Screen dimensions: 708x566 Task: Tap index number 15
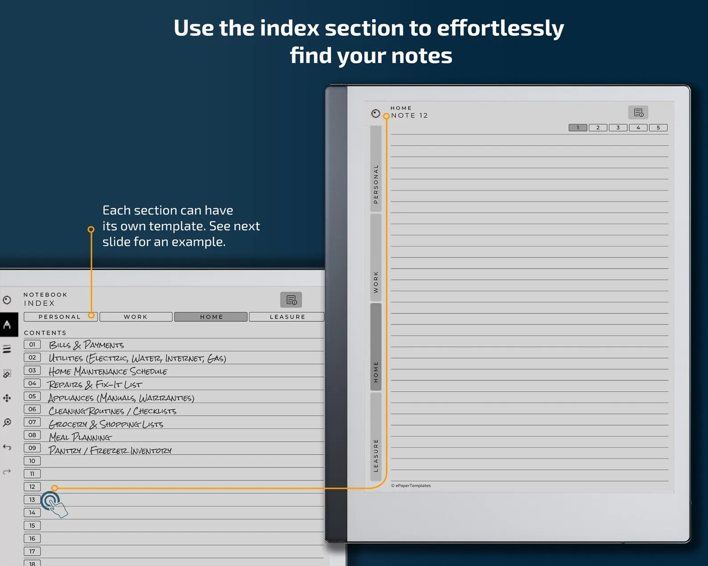[x=32, y=525]
